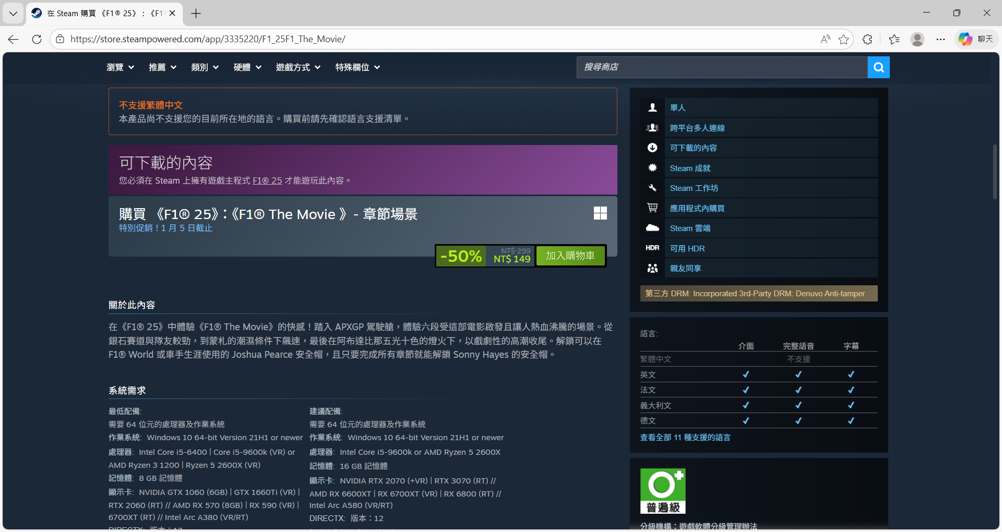Click the in-app purchases shopping cart icon
The image size is (1002, 532).
coord(652,208)
